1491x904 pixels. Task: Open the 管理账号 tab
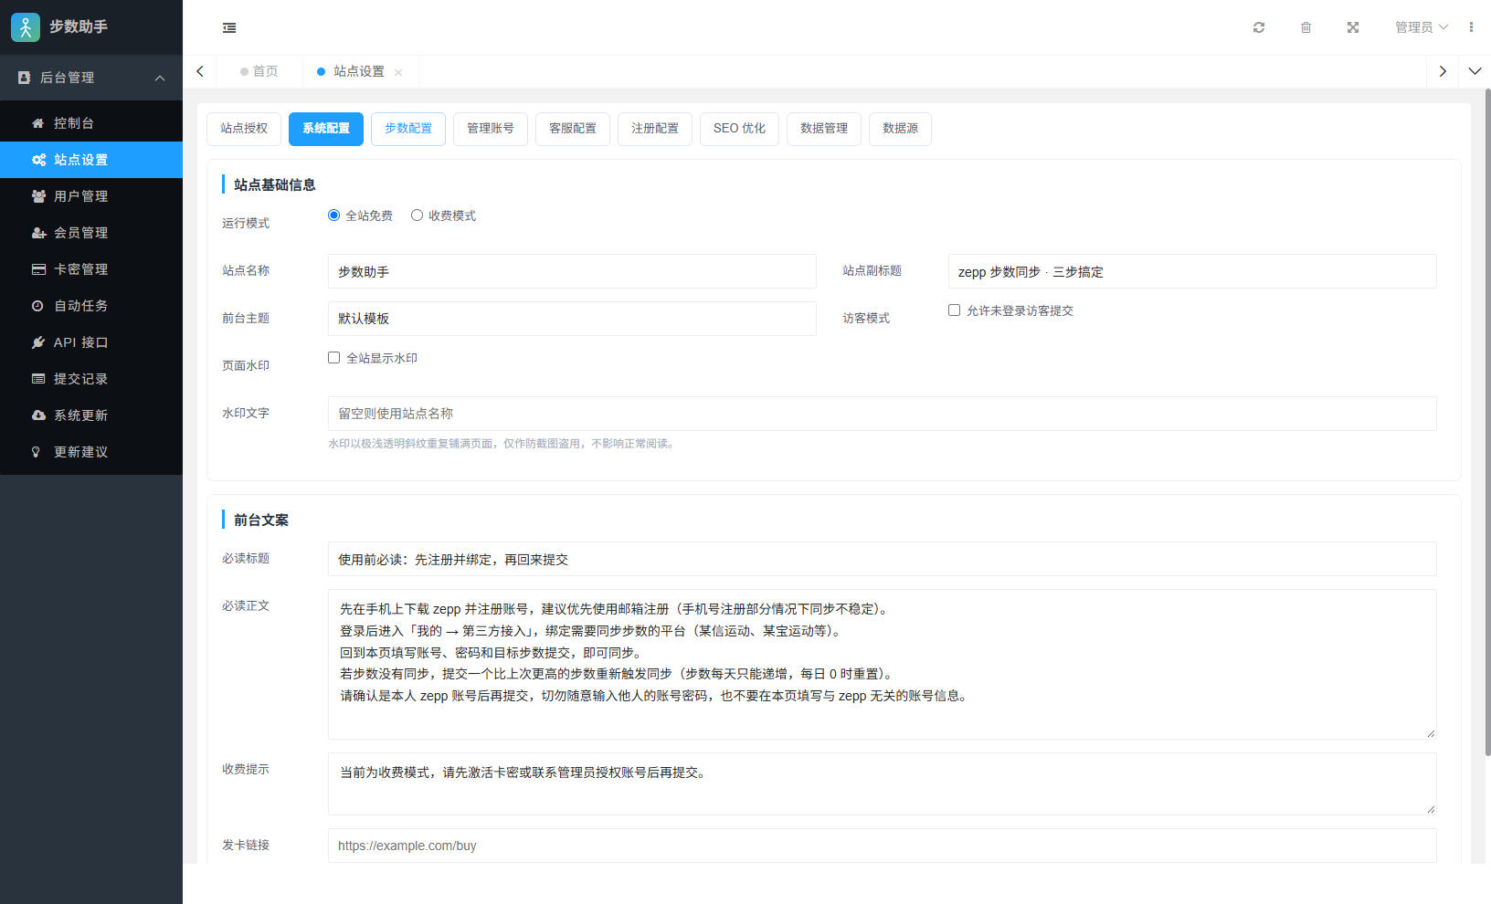click(491, 129)
